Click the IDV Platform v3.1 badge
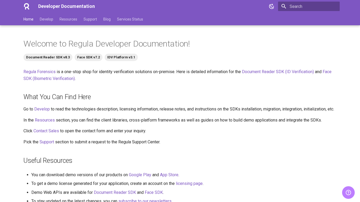Image resolution: width=360 pixels, height=202 pixels. (x=121, y=57)
